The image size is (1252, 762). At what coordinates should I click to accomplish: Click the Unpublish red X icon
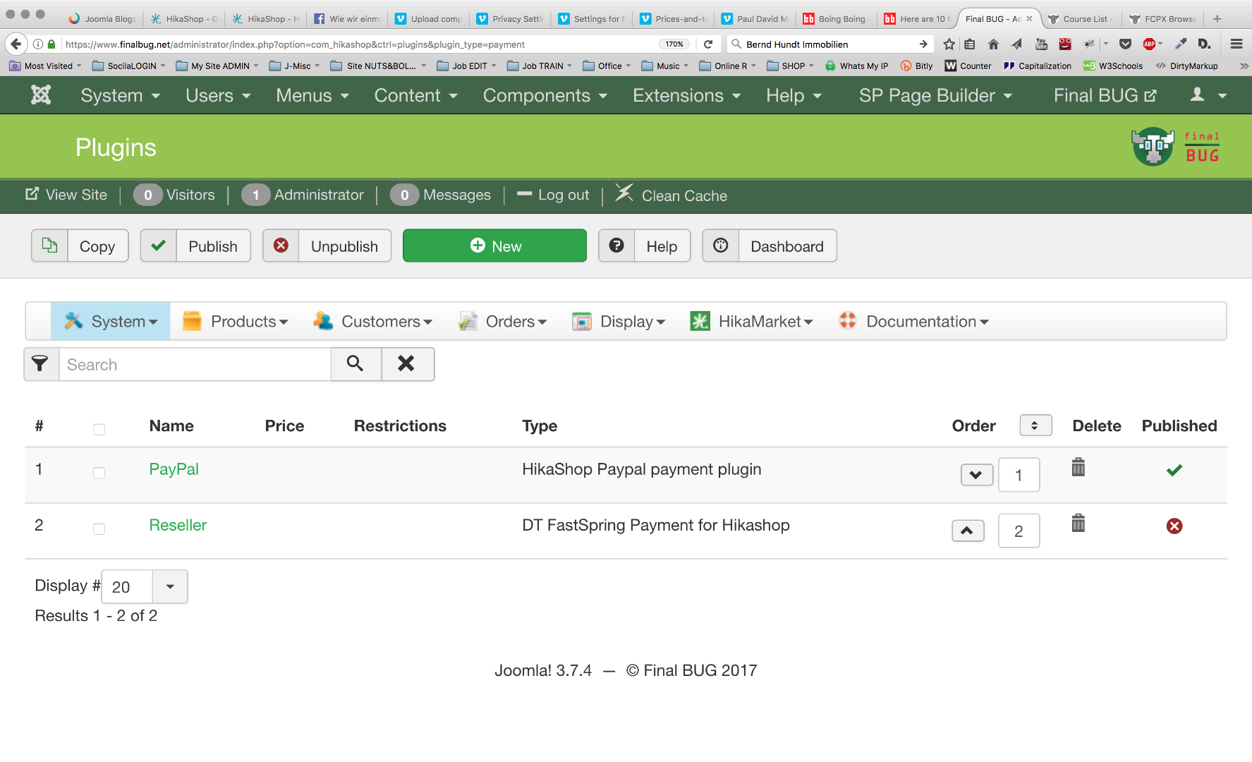point(281,246)
